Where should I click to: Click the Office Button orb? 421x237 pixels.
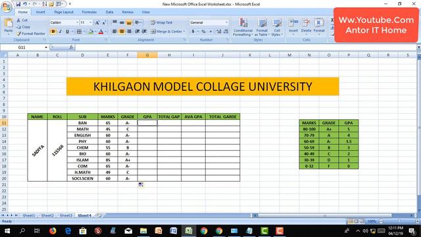pos(6,7)
